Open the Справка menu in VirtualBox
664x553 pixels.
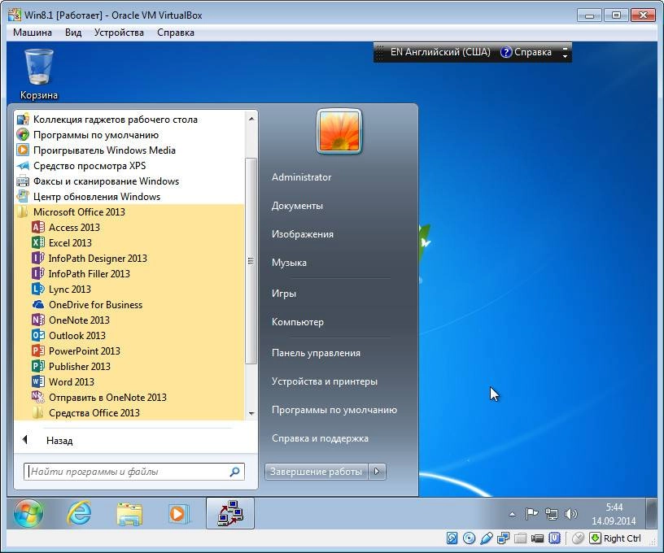[175, 33]
